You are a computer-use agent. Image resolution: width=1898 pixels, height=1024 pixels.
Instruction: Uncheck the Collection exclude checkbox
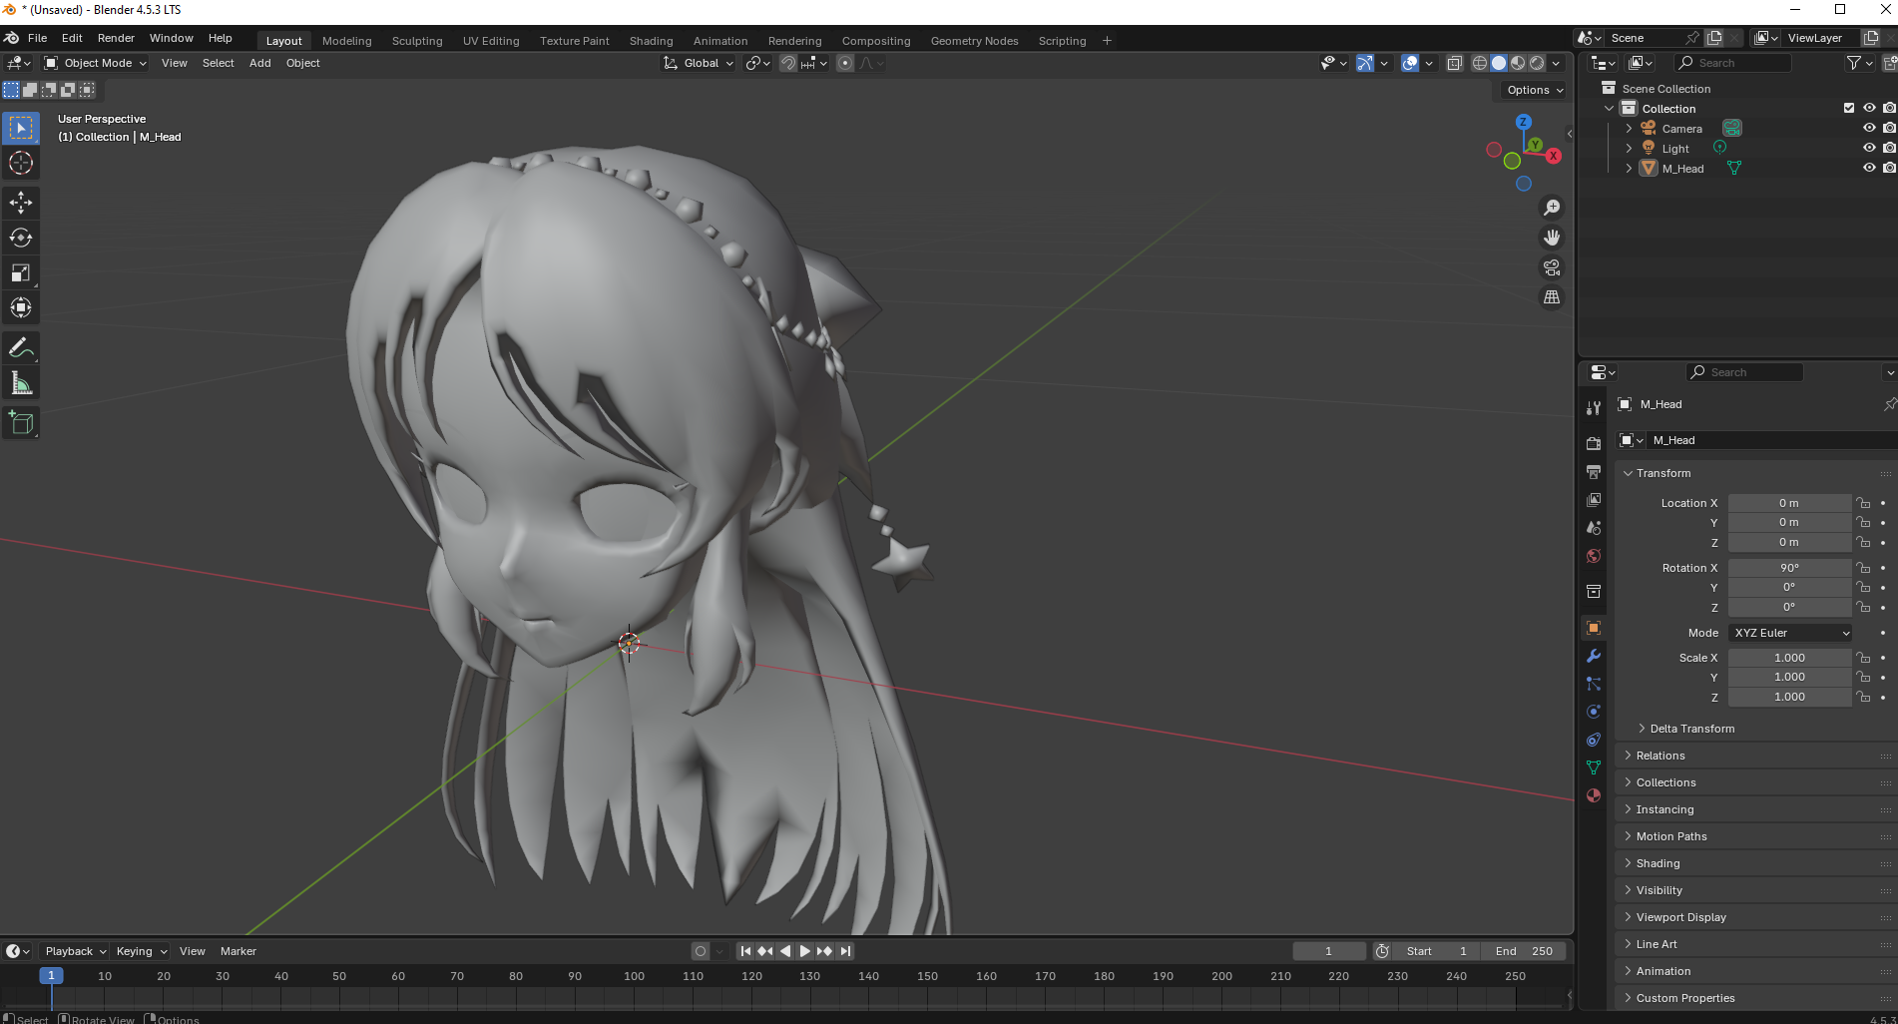tap(1849, 108)
